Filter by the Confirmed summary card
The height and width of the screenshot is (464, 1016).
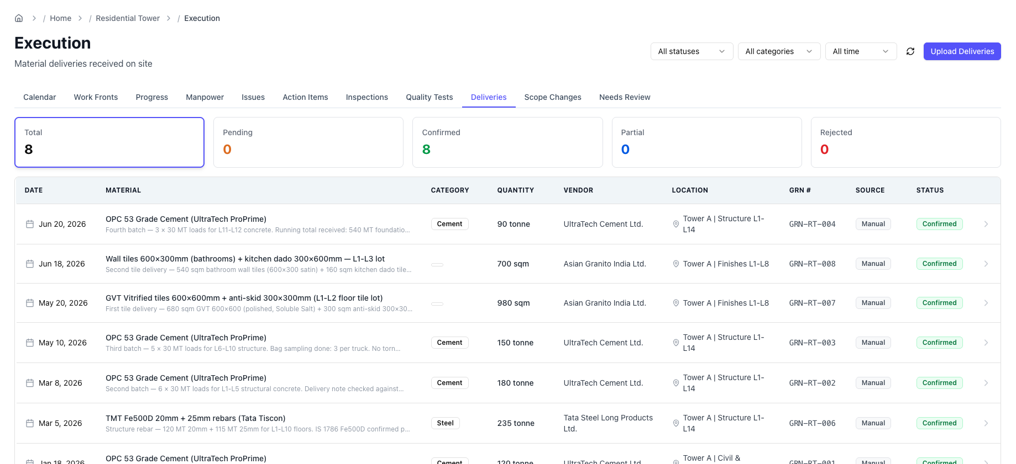coord(507,142)
